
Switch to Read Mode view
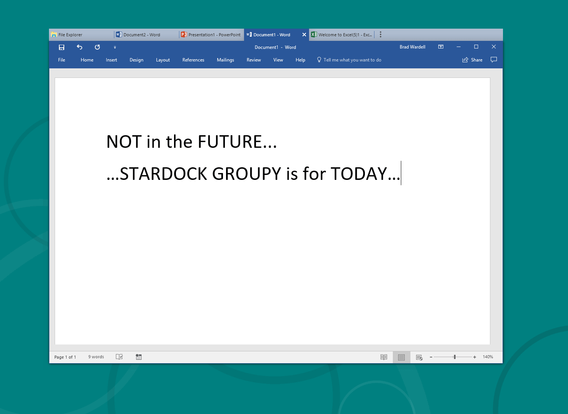pos(384,357)
